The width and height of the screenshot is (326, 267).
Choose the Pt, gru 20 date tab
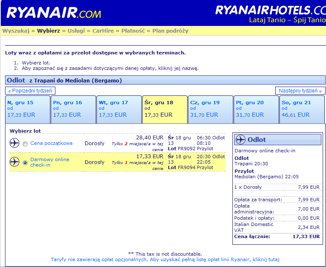coord(256,110)
